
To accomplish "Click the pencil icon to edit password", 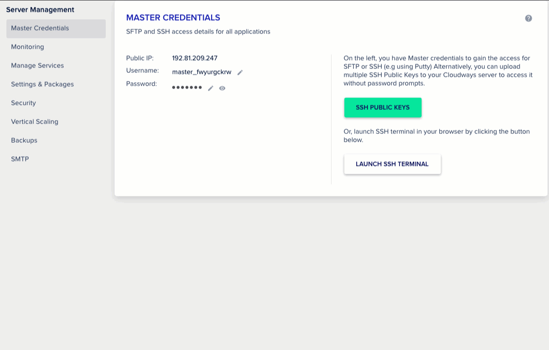I will click(x=211, y=89).
